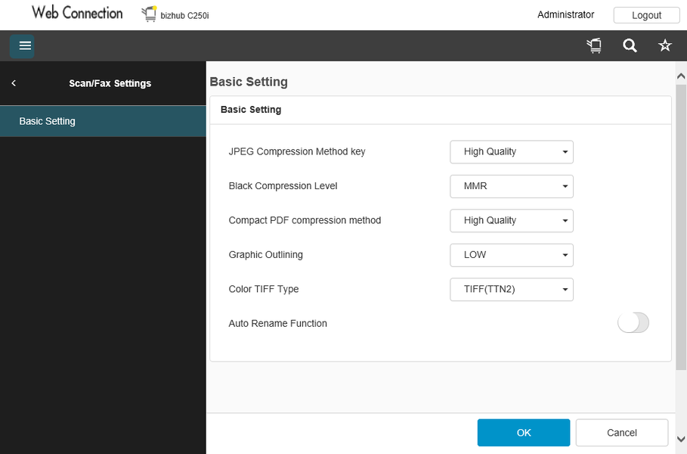
Task: Toggle the Auto Rename Function switch
Action: 633,323
